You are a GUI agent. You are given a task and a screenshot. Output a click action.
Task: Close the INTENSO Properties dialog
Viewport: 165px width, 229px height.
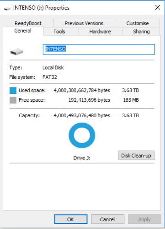pyautogui.click(x=158, y=7)
